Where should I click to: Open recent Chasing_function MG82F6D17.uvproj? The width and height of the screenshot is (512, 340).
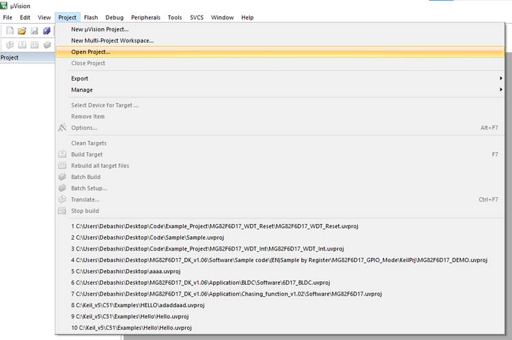click(x=280, y=294)
